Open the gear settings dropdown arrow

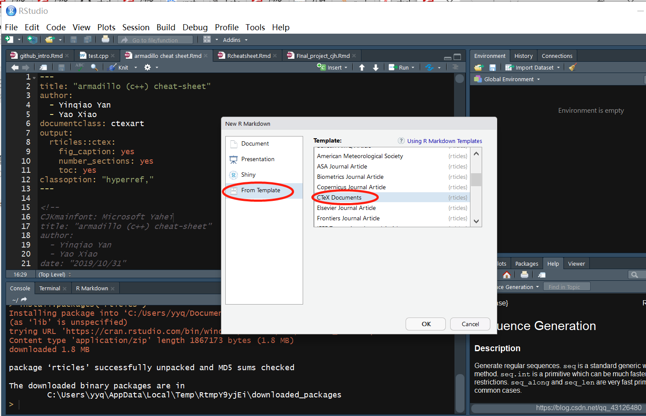(157, 67)
